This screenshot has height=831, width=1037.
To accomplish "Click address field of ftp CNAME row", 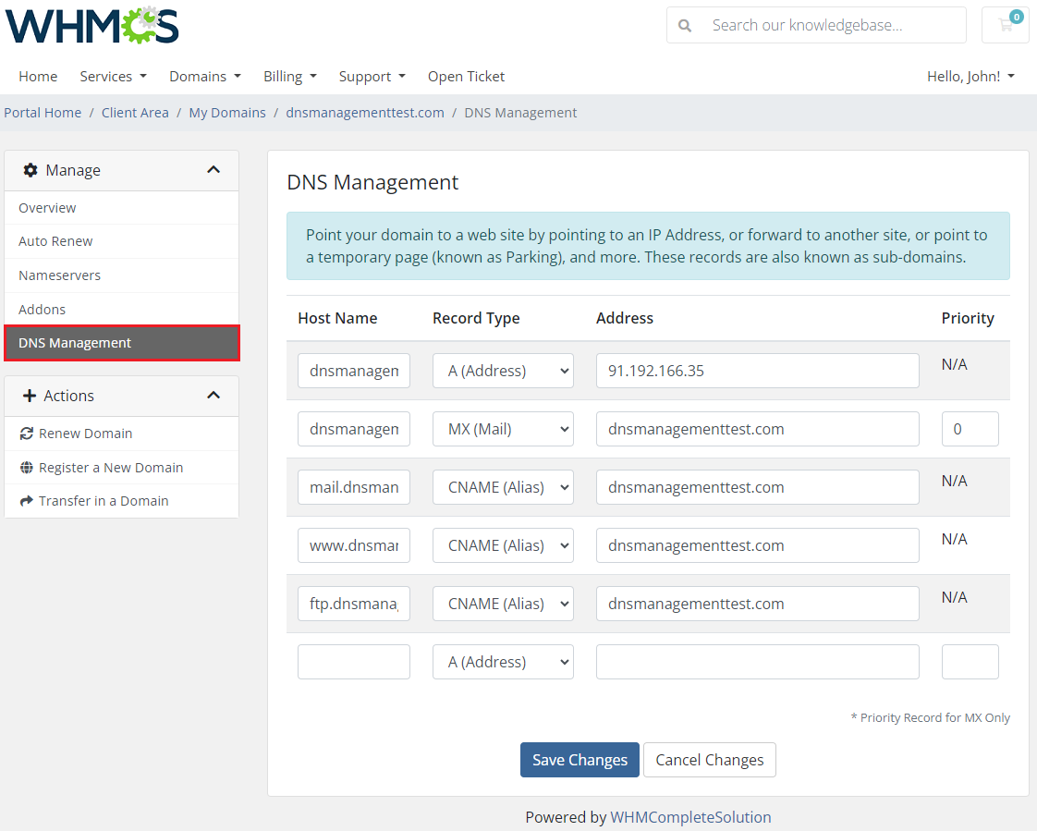I will coord(757,604).
